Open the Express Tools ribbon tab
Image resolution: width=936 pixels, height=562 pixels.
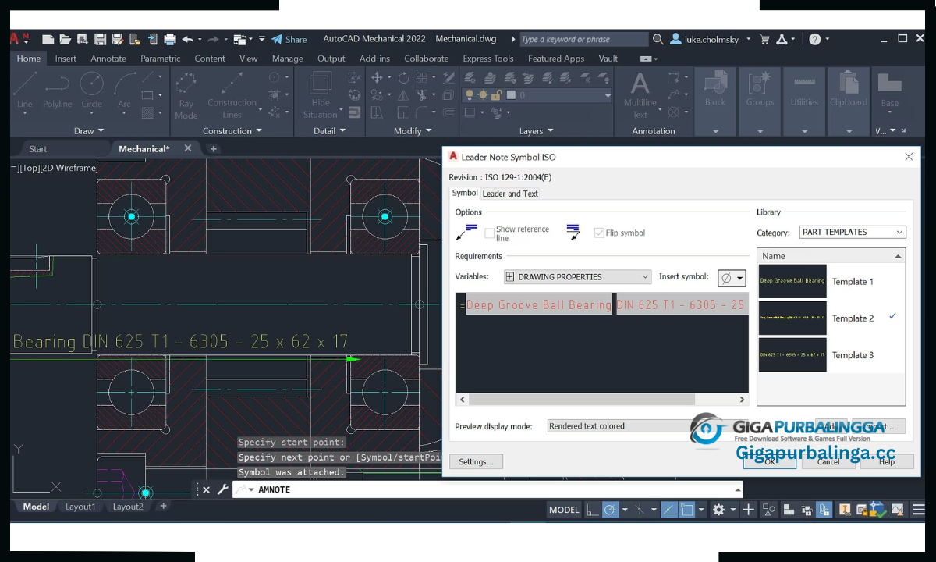coord(488,59)
